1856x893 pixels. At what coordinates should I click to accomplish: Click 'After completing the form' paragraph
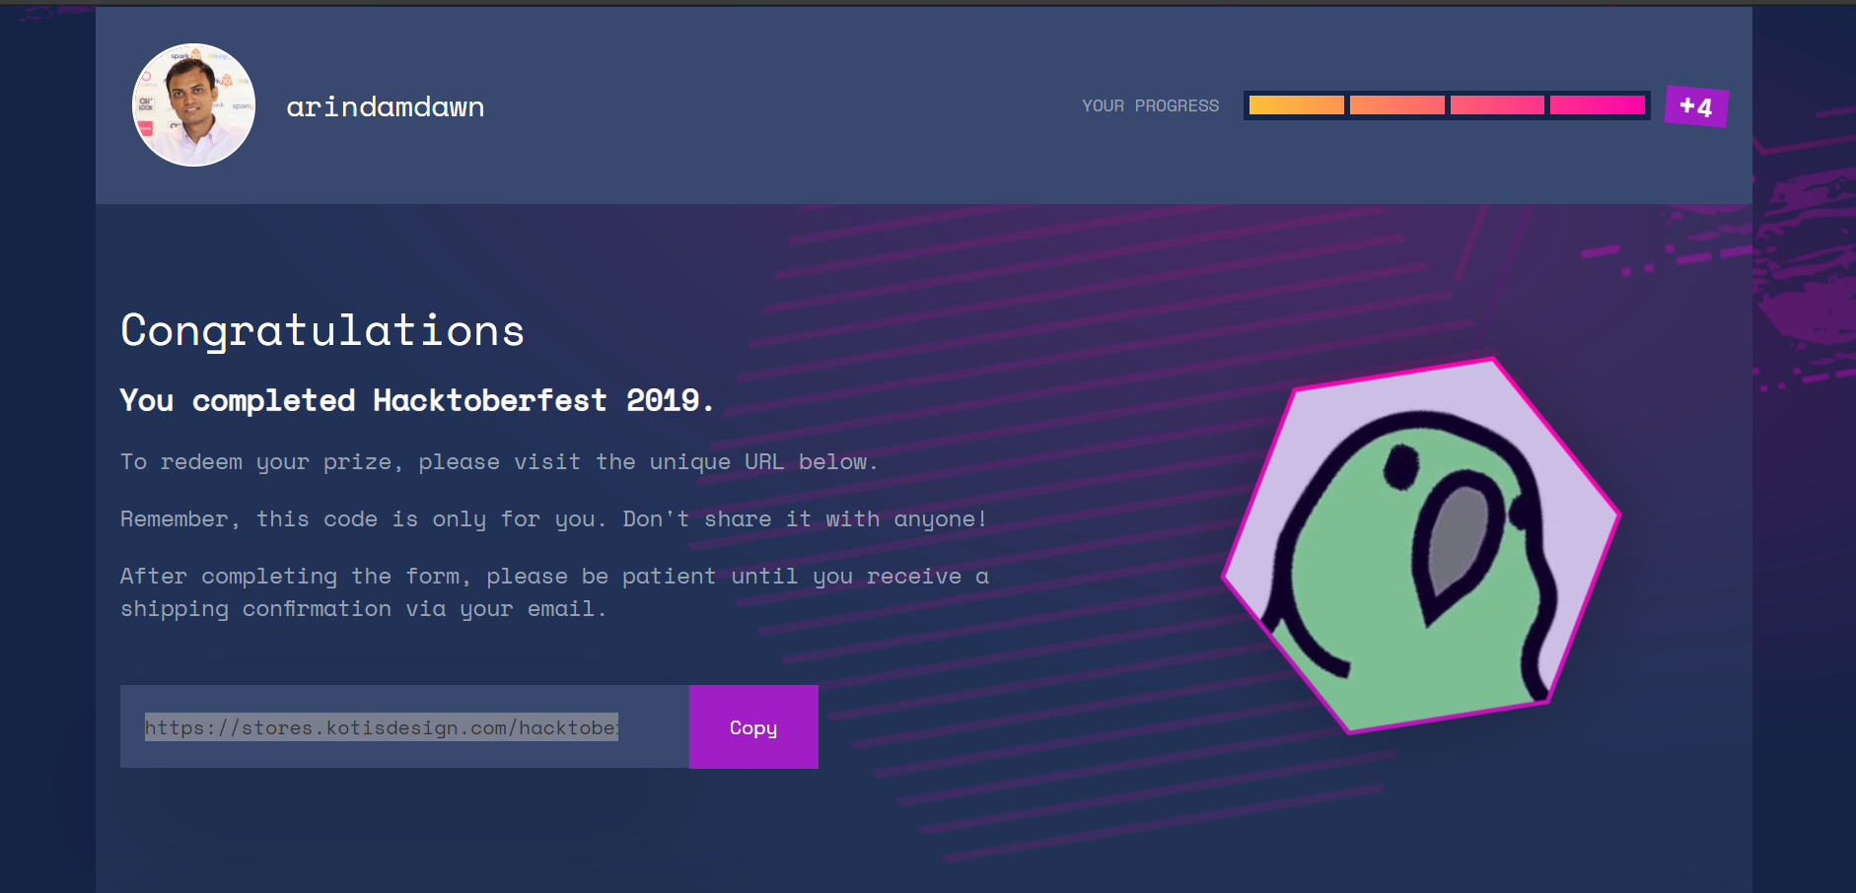554,592
